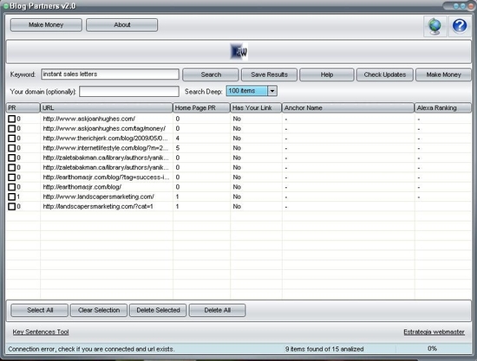Expand the Search Deep dropdown arrow

[x=272, y=91]
